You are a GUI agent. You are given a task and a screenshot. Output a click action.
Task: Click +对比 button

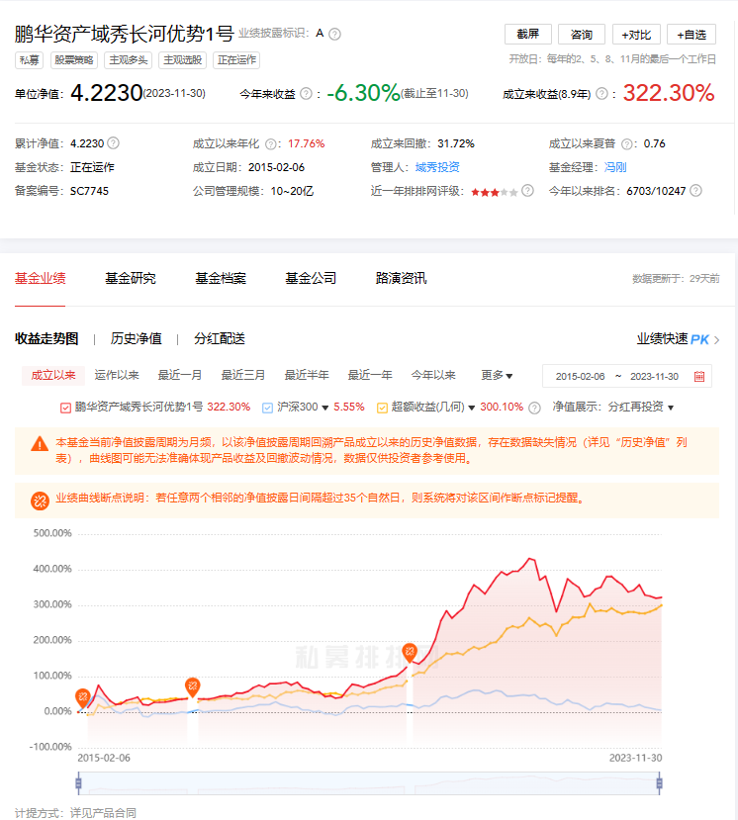point(636,35)
